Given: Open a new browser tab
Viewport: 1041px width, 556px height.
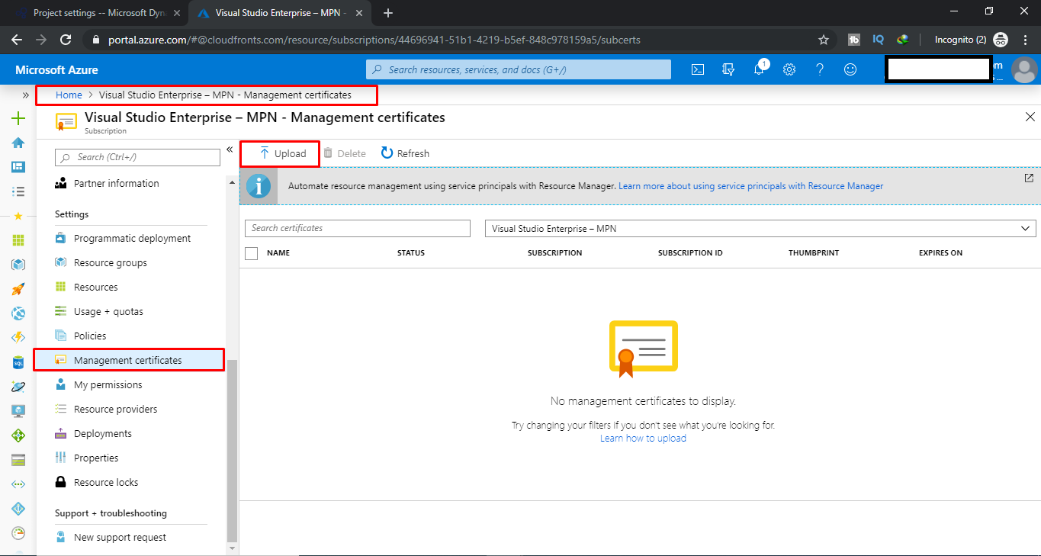Looking at the screenshot, I should tap(388, 13).
